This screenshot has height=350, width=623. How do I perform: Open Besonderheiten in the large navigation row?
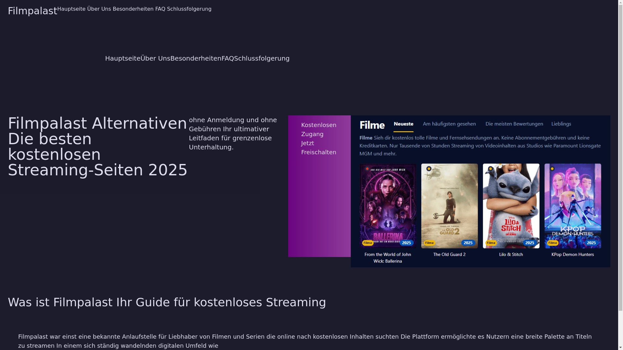(196, 58)
